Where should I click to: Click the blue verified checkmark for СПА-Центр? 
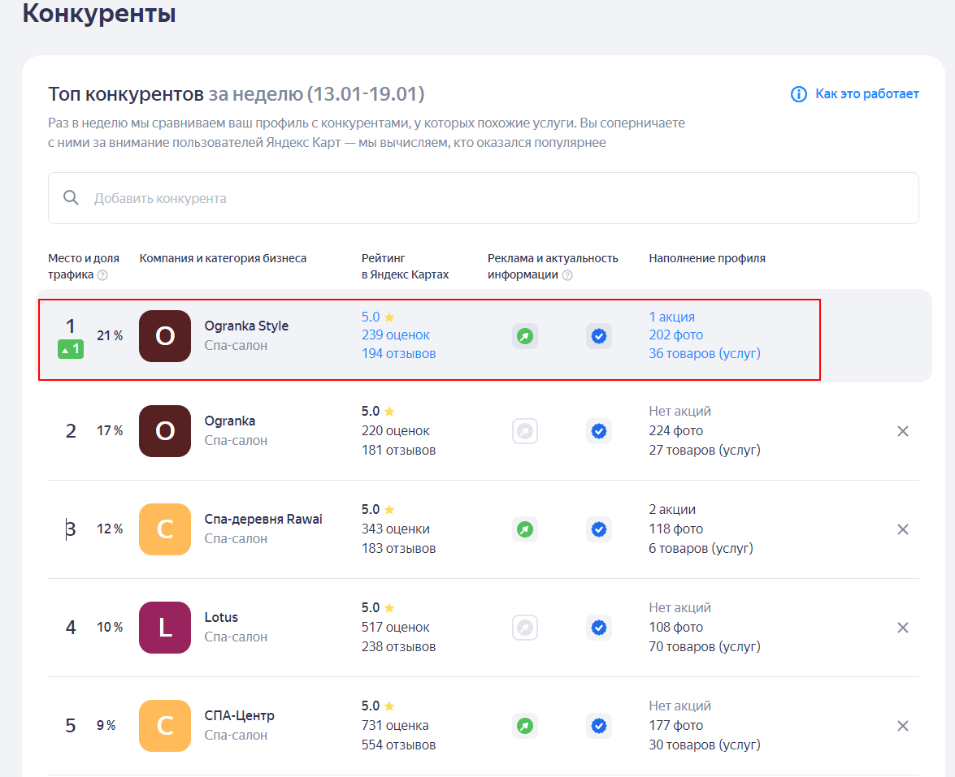pos(599,726)
